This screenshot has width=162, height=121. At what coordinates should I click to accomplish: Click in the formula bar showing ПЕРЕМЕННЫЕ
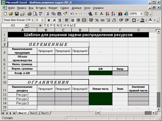(102, 25)
